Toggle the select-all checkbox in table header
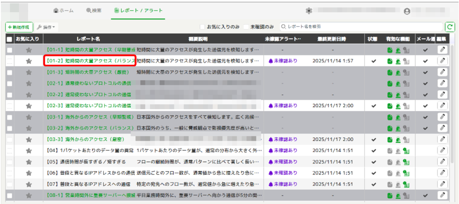This screenshot has height=204, width=459. click(10, 39)
